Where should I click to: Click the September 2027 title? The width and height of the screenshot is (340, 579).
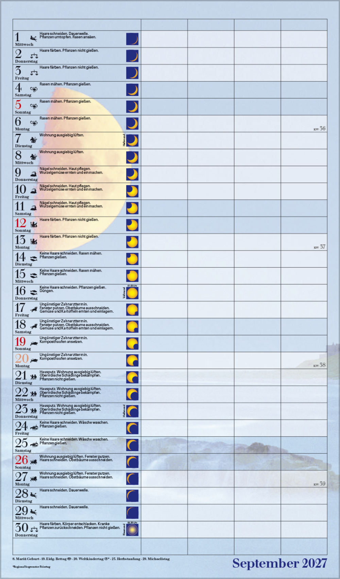(279, 563)
